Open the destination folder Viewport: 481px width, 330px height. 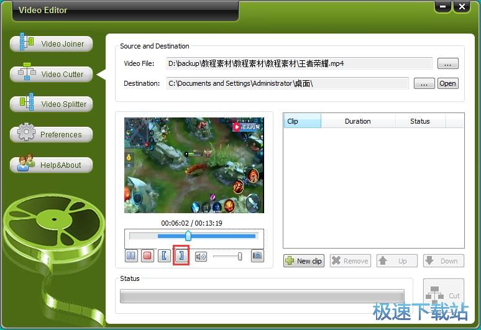(x=448, y=83)
